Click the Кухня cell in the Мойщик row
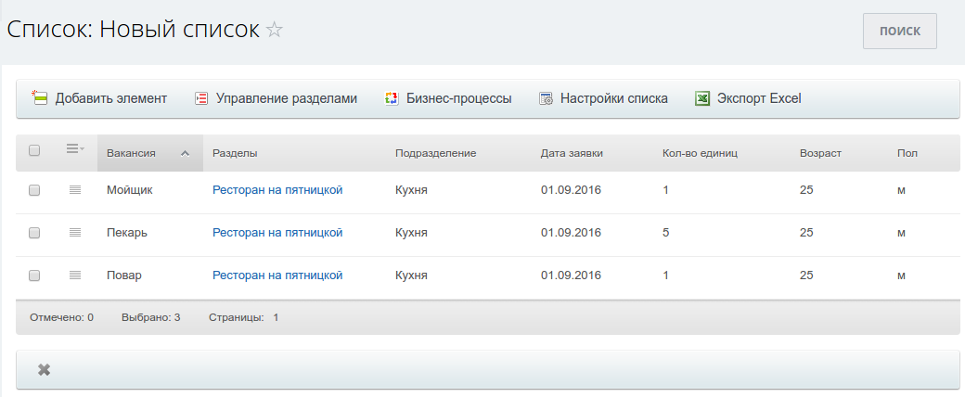This screenshot has width=965, height=397. point(411,190)
